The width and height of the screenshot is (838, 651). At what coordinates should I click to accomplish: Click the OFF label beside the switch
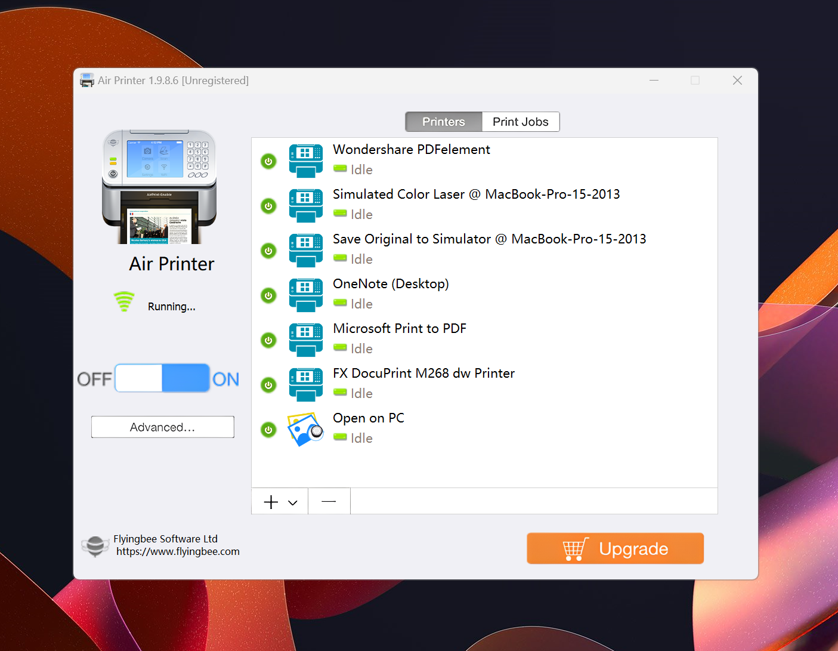pos(94,379)
